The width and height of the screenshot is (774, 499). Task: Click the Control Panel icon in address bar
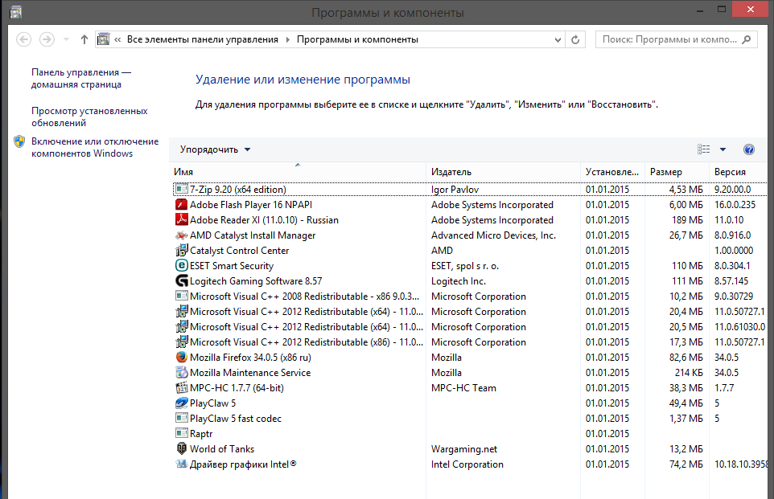pyautogui.click(x=103, y=39)
